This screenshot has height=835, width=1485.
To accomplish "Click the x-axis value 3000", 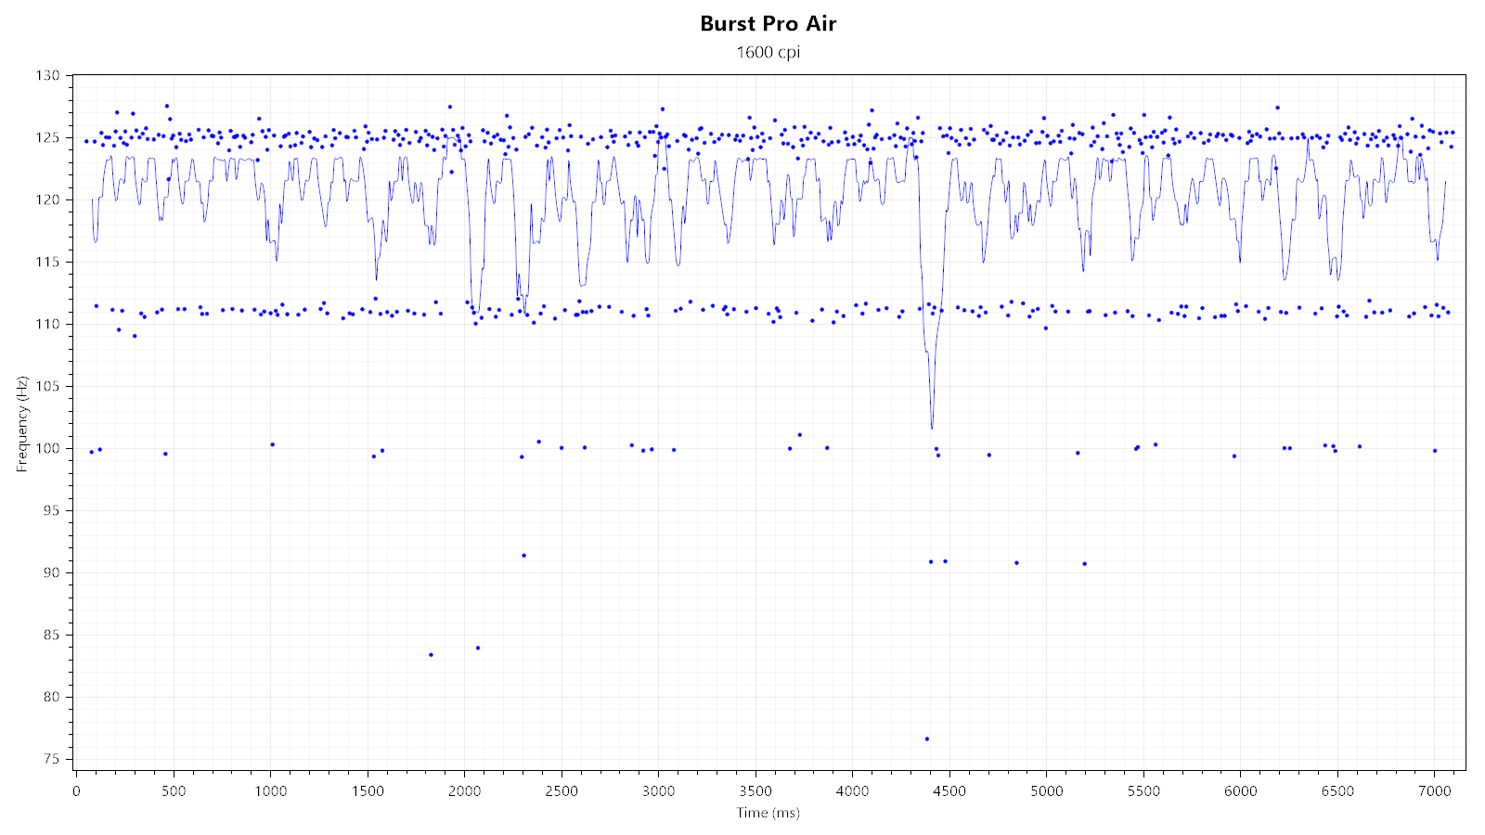I will [658, 790].
